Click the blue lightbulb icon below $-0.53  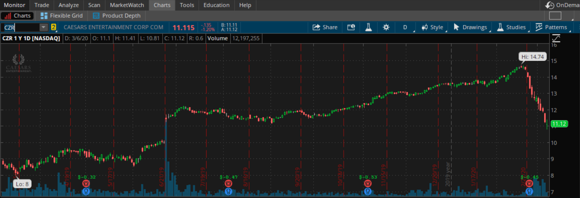coord(367,191)
